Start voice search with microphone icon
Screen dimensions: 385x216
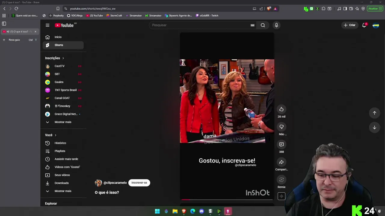tap(276, 25)
